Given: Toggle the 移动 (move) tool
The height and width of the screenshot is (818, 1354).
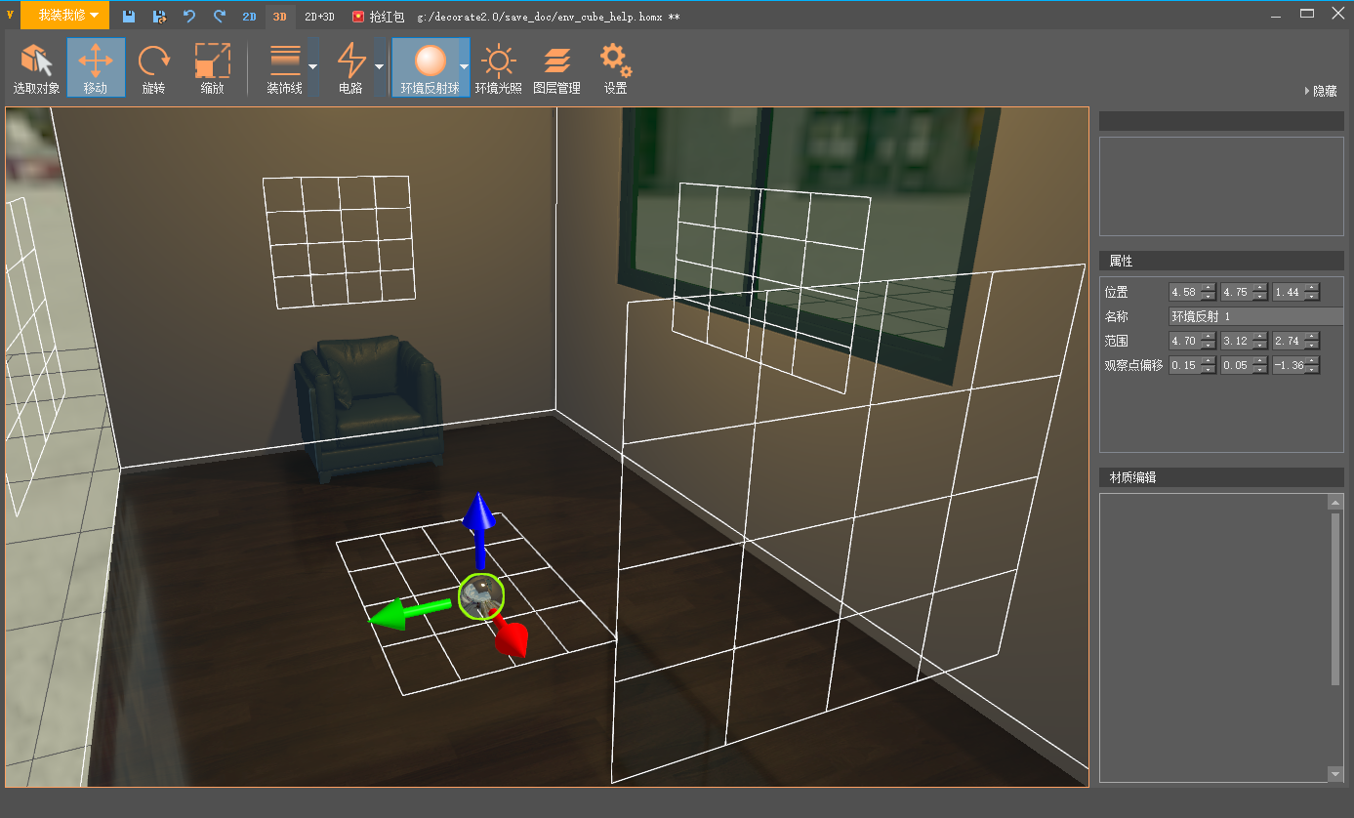Looking at the screenshot, I should click(96, 67).
